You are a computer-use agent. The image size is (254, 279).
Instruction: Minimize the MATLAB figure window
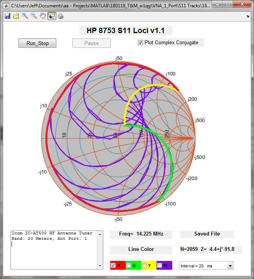[217, 4]
